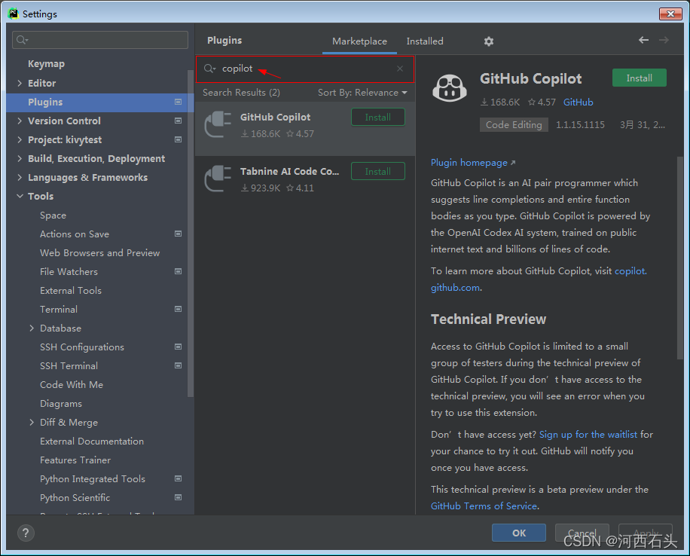
Task: Click project-level marker beside Actions on Save
Action: click(x=179, y=234)
